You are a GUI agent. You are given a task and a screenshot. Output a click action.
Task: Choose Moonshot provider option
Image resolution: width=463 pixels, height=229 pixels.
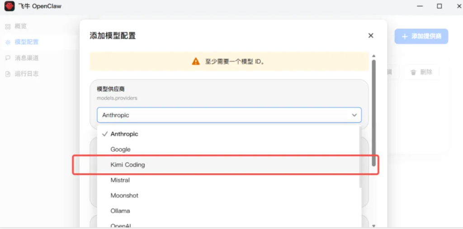(124, 195)
